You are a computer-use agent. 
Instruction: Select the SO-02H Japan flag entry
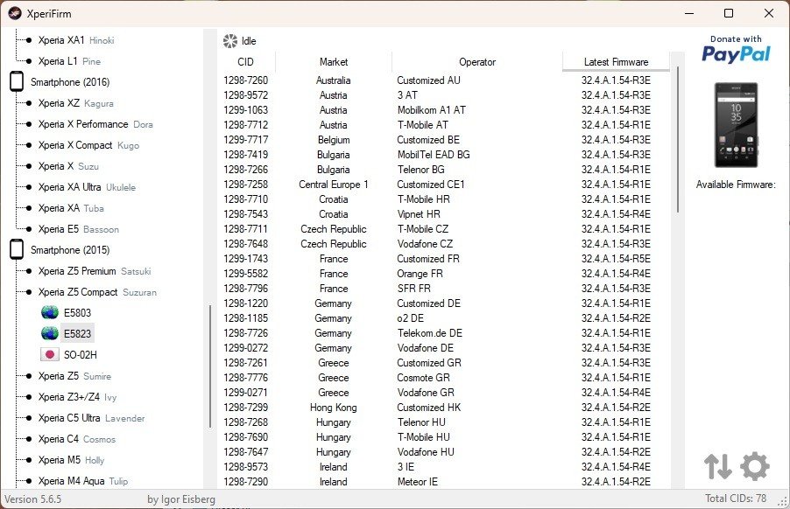(50, 354)
